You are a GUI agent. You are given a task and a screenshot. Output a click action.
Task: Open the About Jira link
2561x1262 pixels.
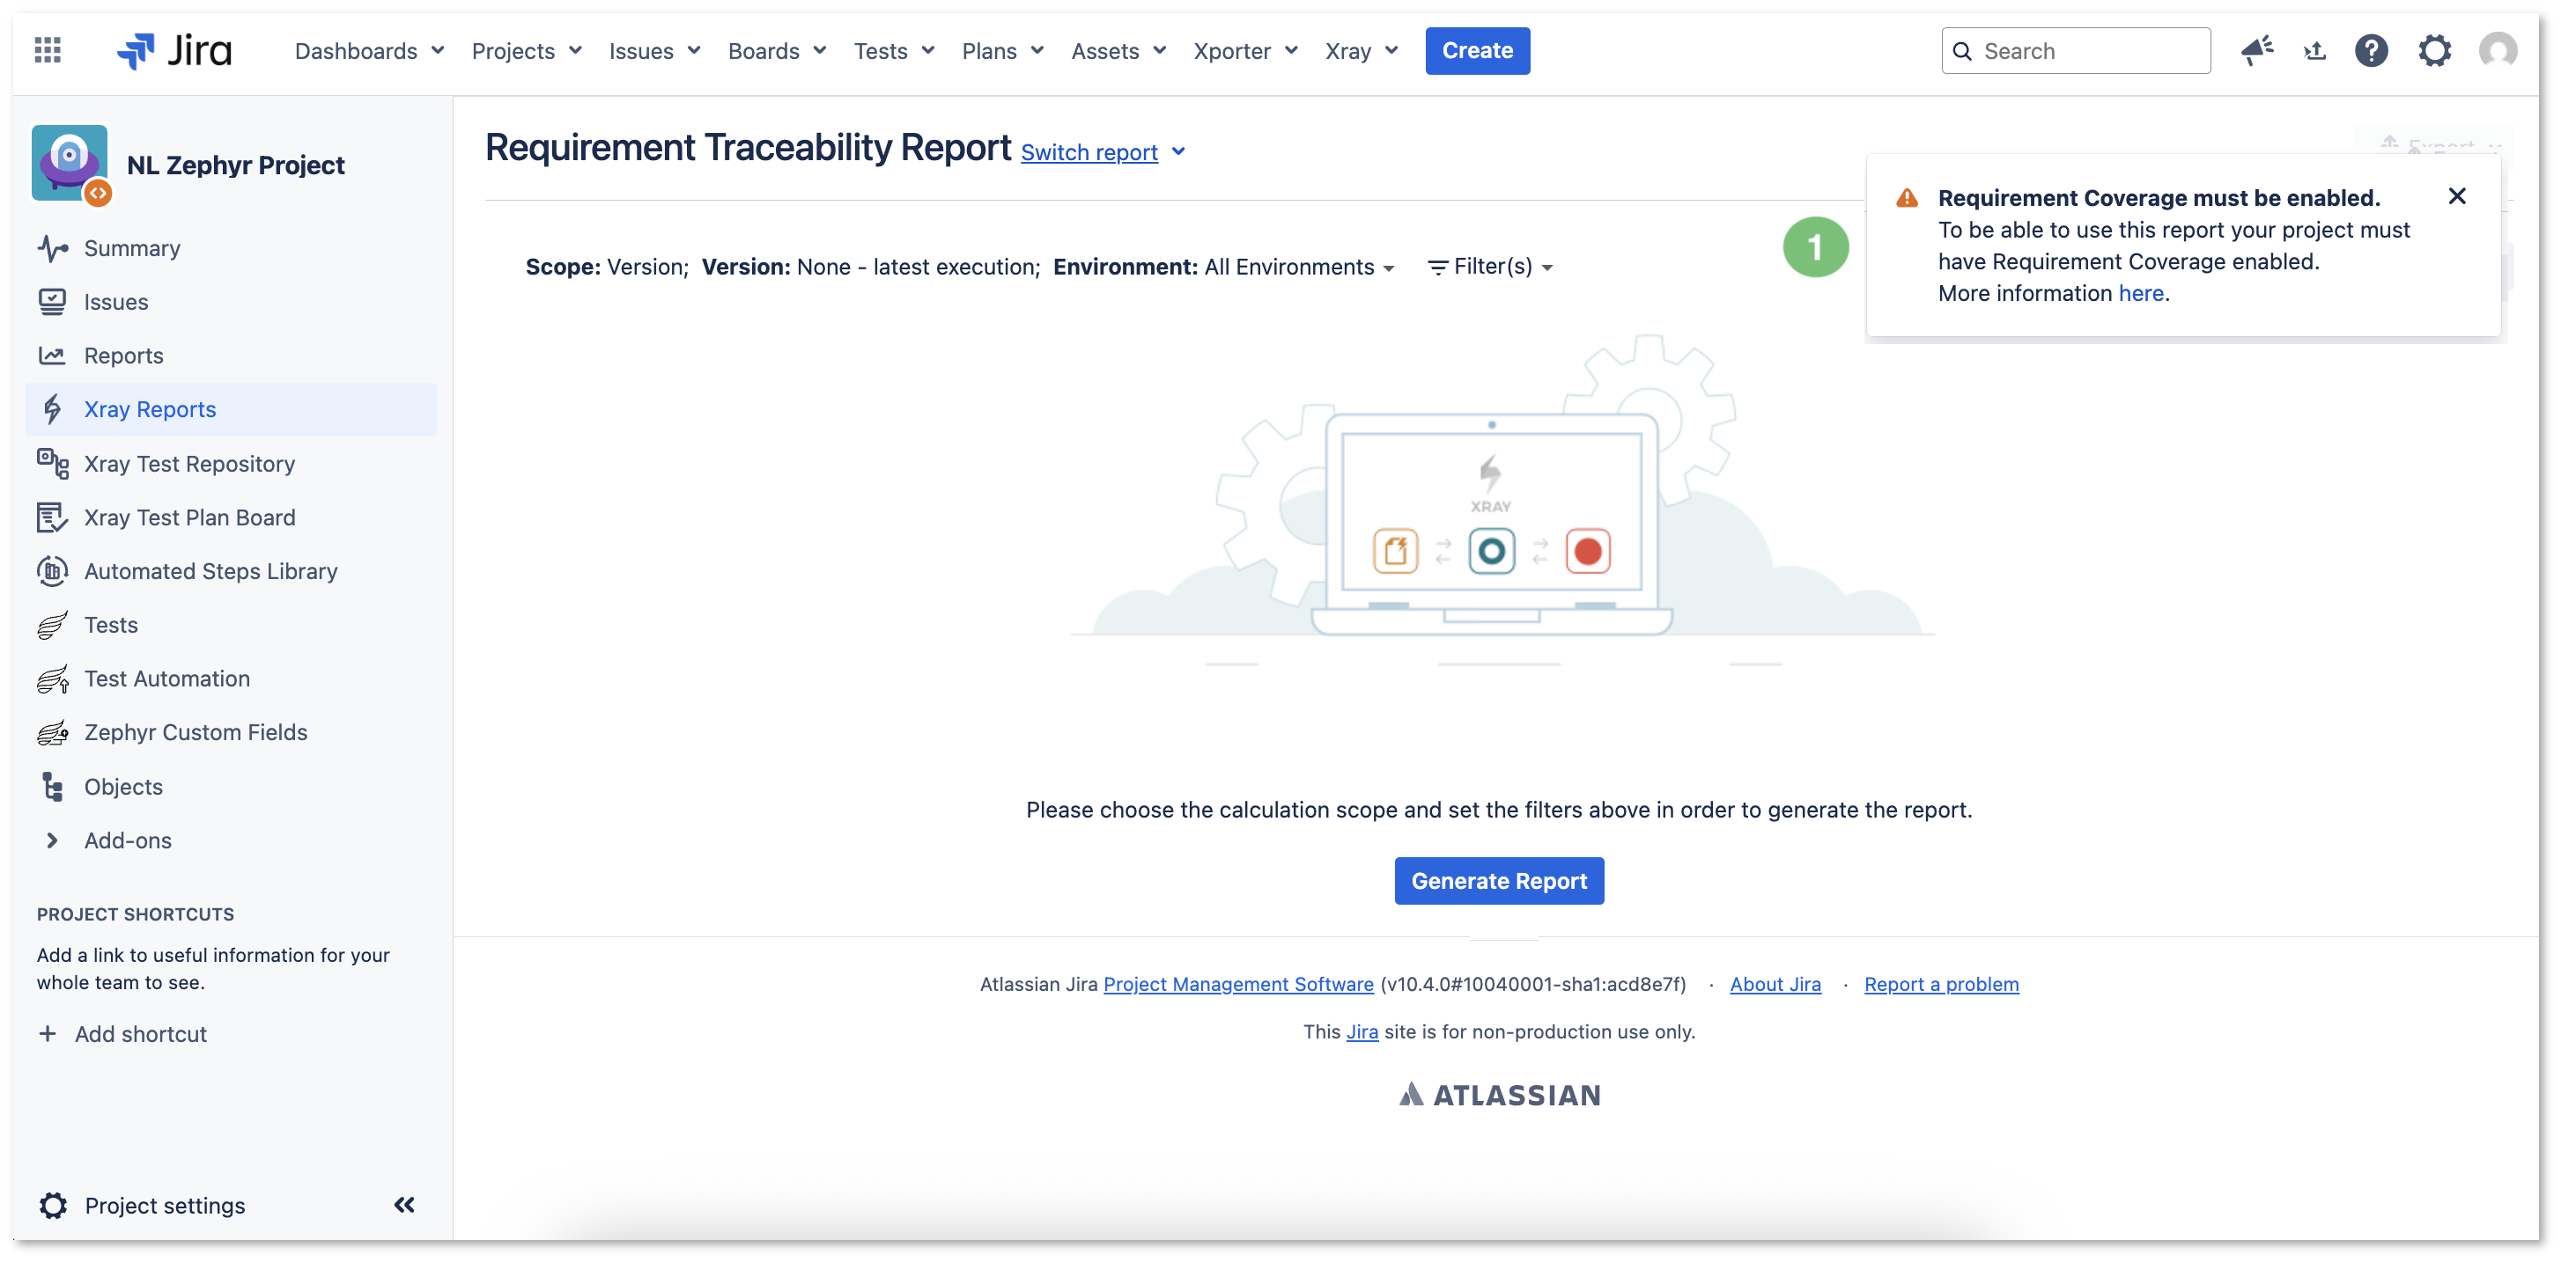(x=1775, y=984)
